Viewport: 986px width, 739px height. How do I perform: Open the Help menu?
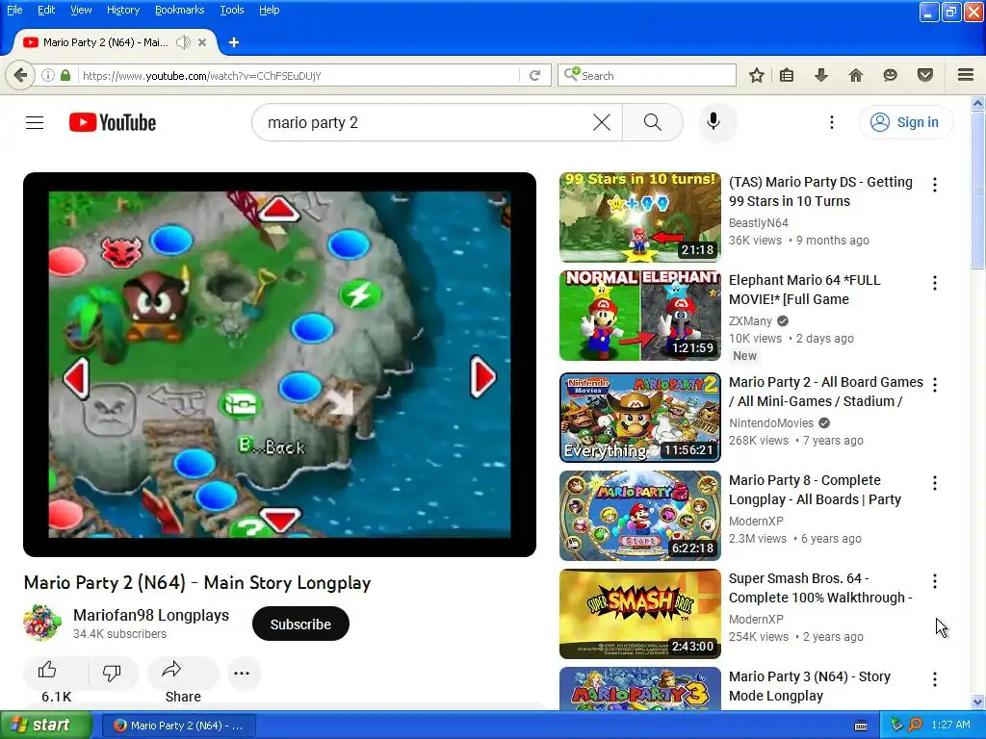(270, 10)
